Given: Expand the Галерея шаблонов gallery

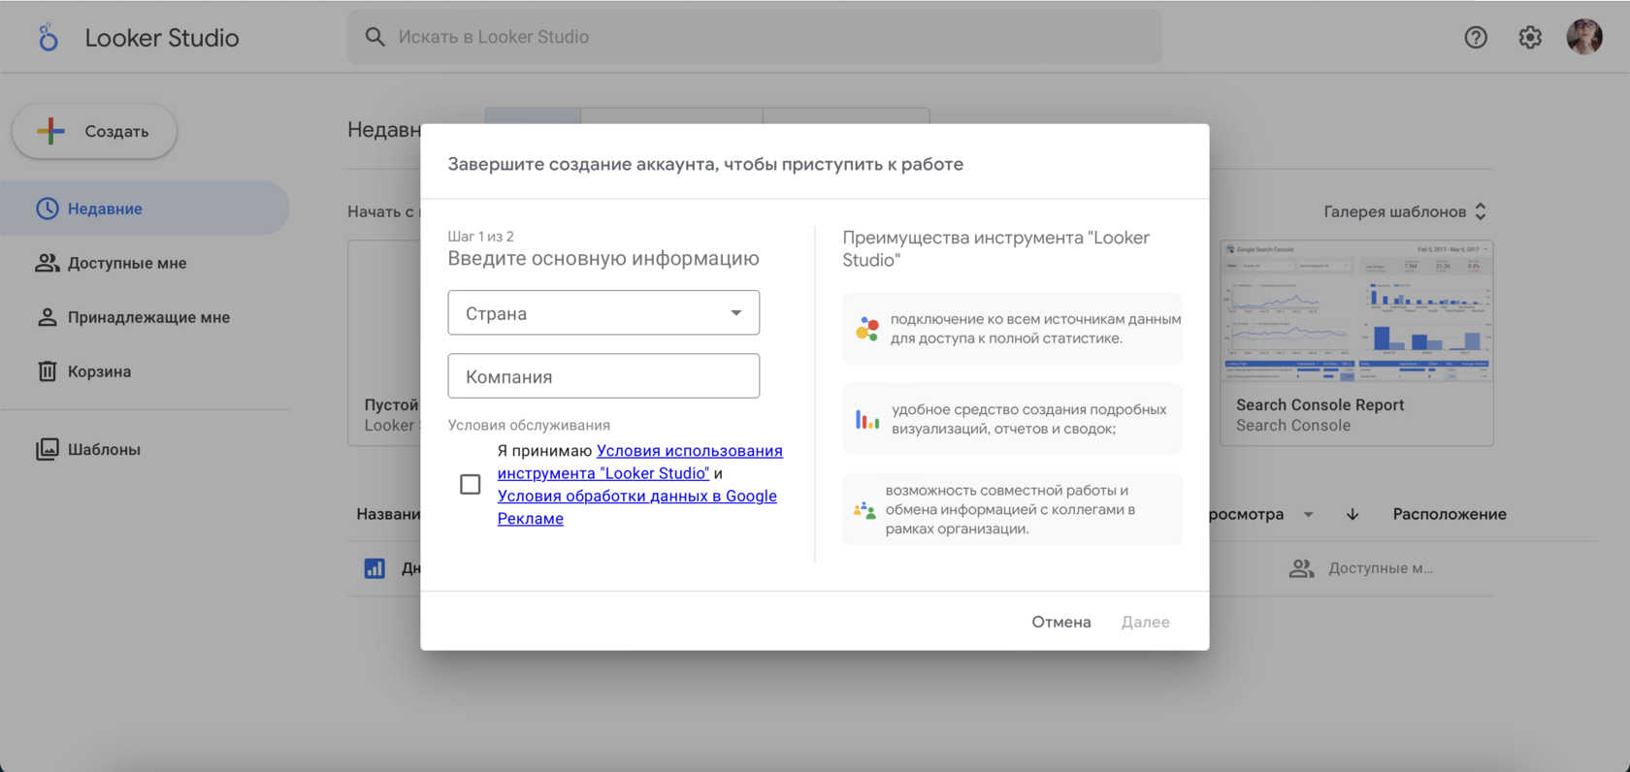Looking at the screenshot, I should point(1405,211).
